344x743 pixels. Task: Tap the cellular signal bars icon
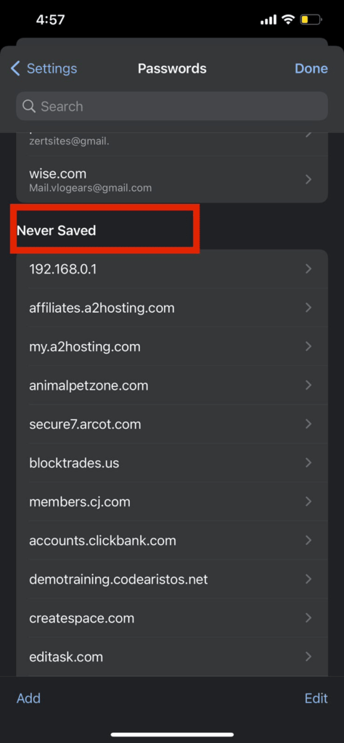click(269, 20)
